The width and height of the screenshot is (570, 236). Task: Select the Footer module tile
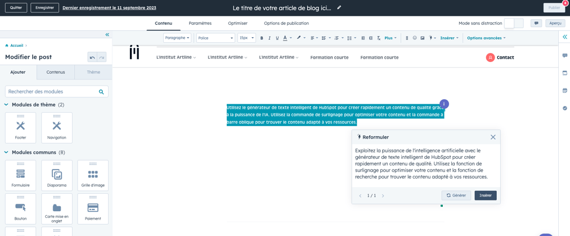coord(20,128)
